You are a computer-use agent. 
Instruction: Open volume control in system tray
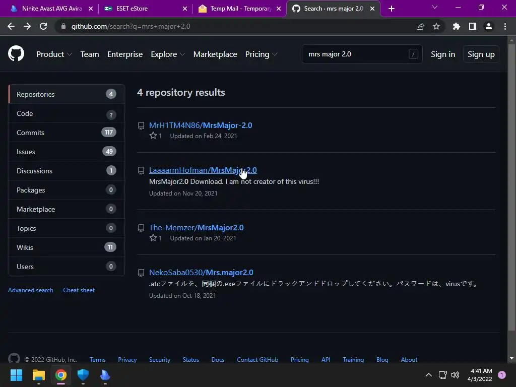(x=455, y=375)
